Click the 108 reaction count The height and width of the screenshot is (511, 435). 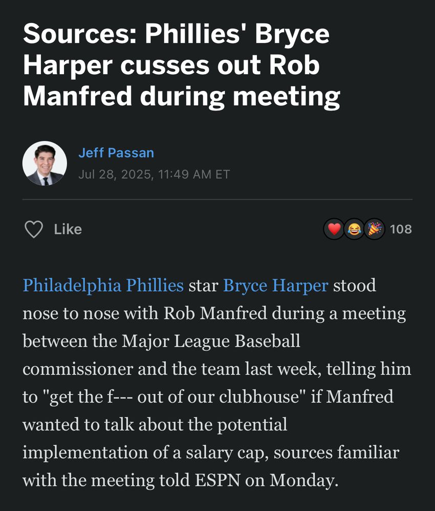[x=401, y=229]
